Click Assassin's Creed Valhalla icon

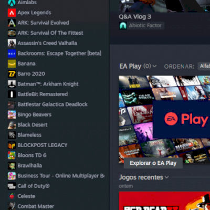pyautogui.click(x=12, y=43)
